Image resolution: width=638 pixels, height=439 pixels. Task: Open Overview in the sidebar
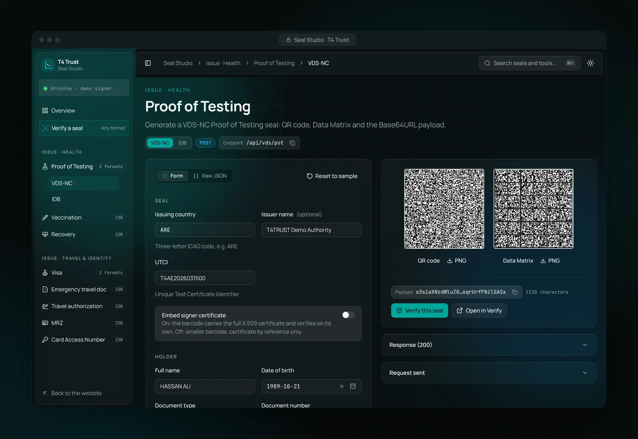[x=84, y=111]
